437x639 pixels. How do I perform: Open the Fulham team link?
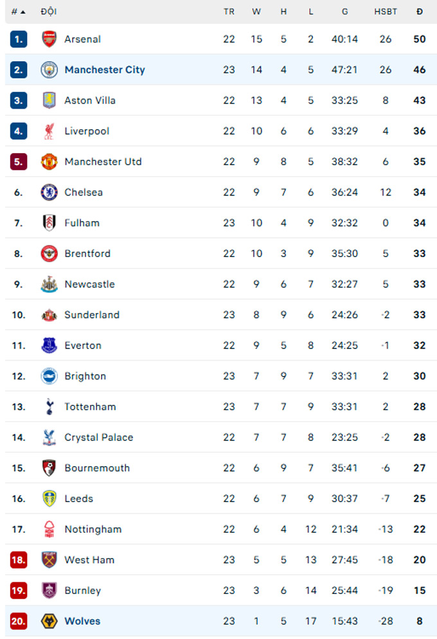point(82,223)
